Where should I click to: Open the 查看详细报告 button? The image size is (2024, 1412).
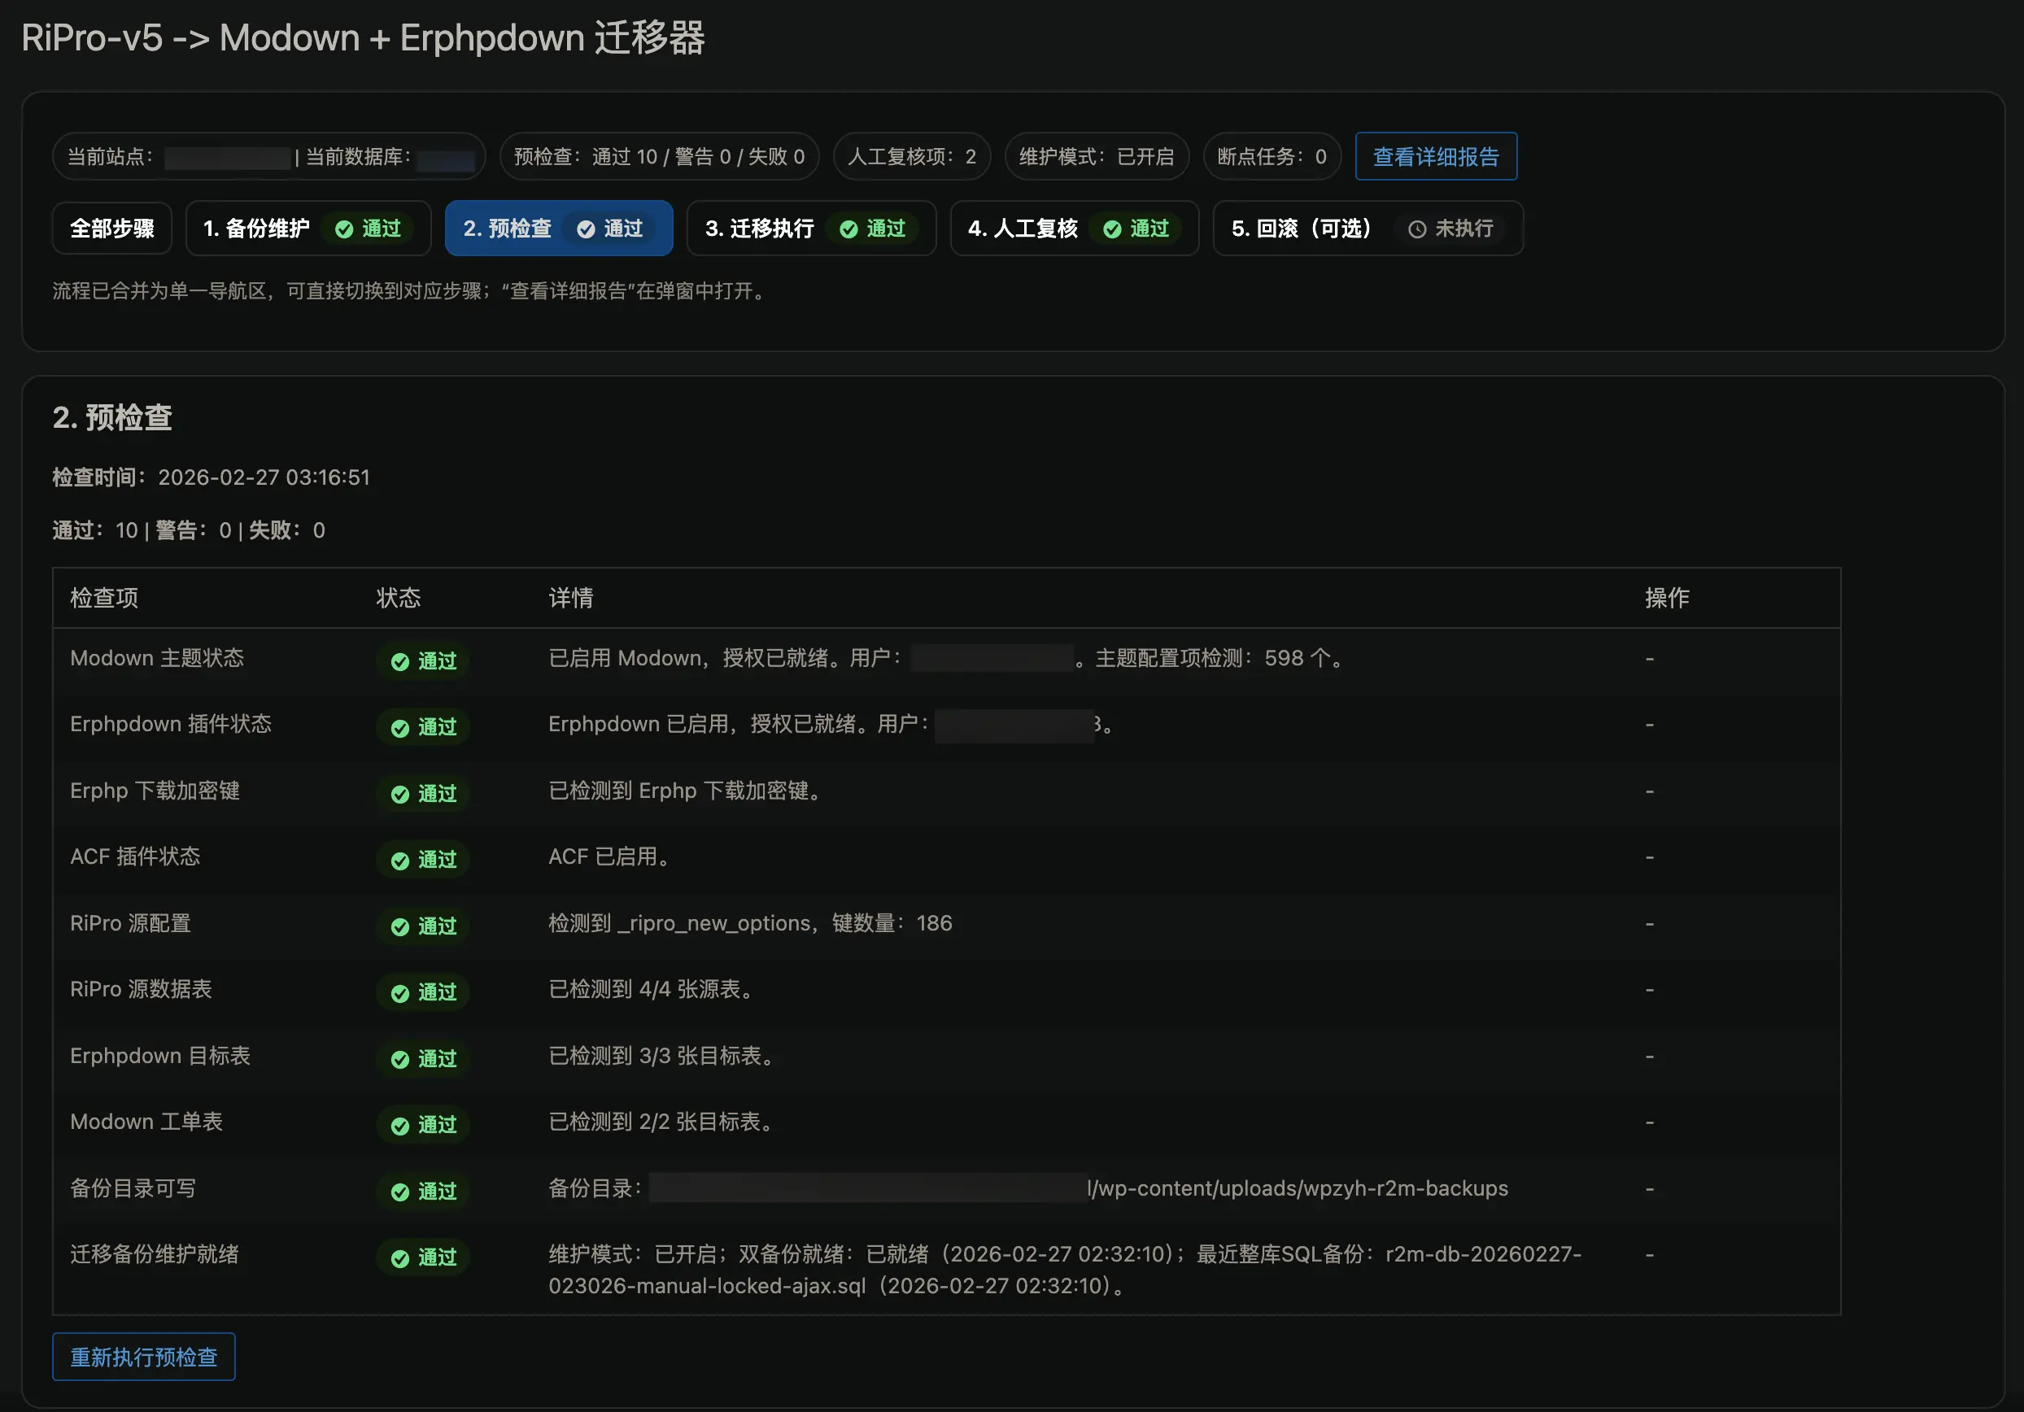tap(1435, 156)
